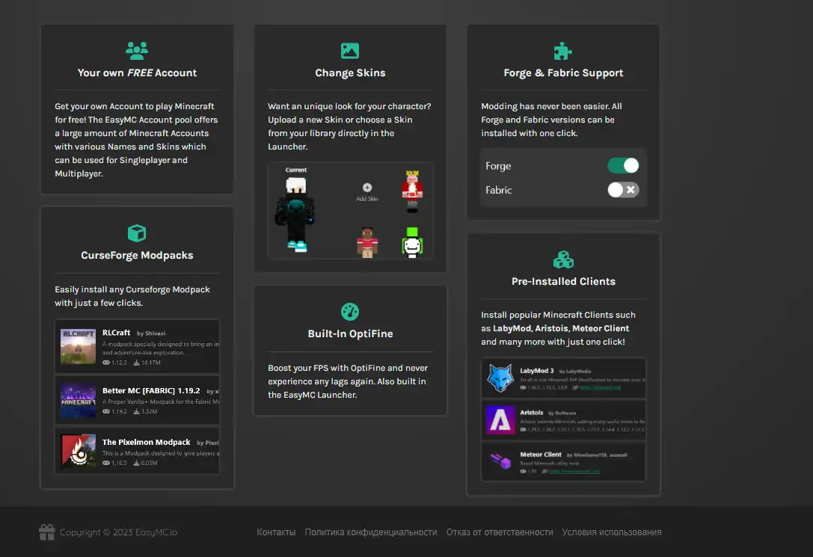Enable the Fabric toggle switch
This screenshot has width=813, height=557.
pos(623,190)
